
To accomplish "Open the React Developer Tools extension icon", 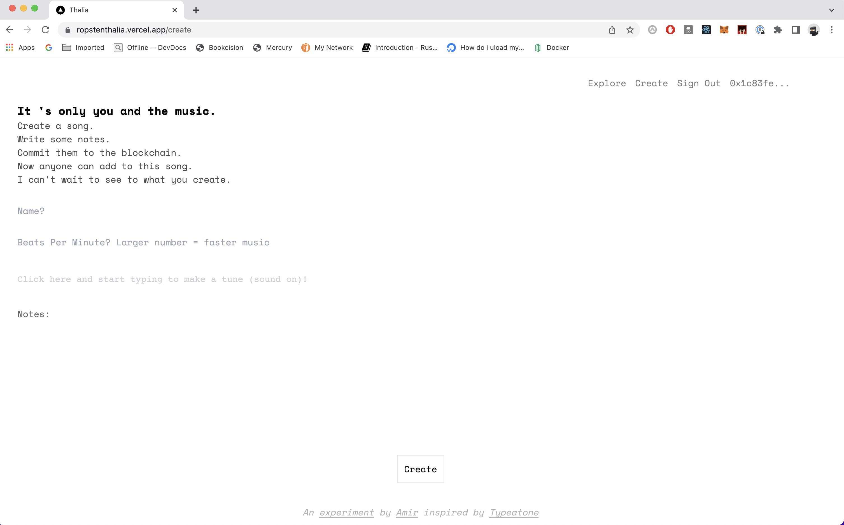I will tap(706, 30).
